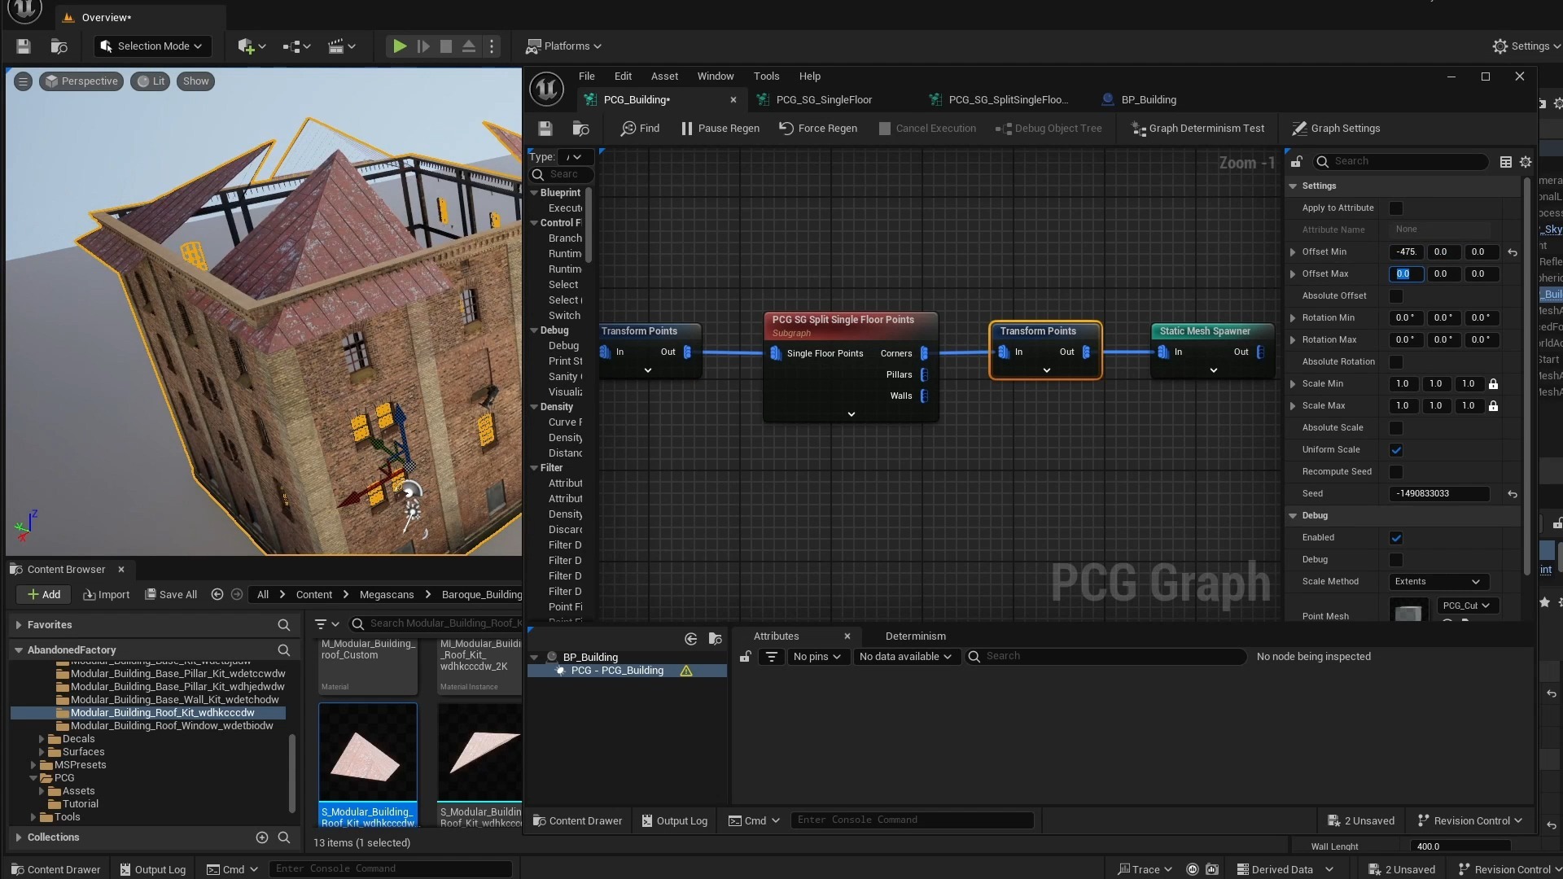
Task: Click the Eject play session icon
Action: point(468,46)
